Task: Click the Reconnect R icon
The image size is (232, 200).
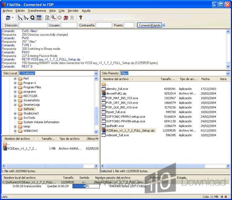Action: pyautogui.click(x=72, y=18)
